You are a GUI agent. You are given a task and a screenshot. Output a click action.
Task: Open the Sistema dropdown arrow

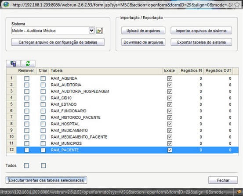click(x=91, y=31)
